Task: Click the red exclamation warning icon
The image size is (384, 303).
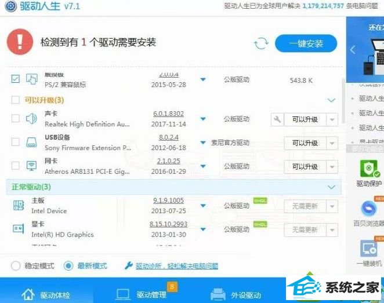Action: coord(20,42)
